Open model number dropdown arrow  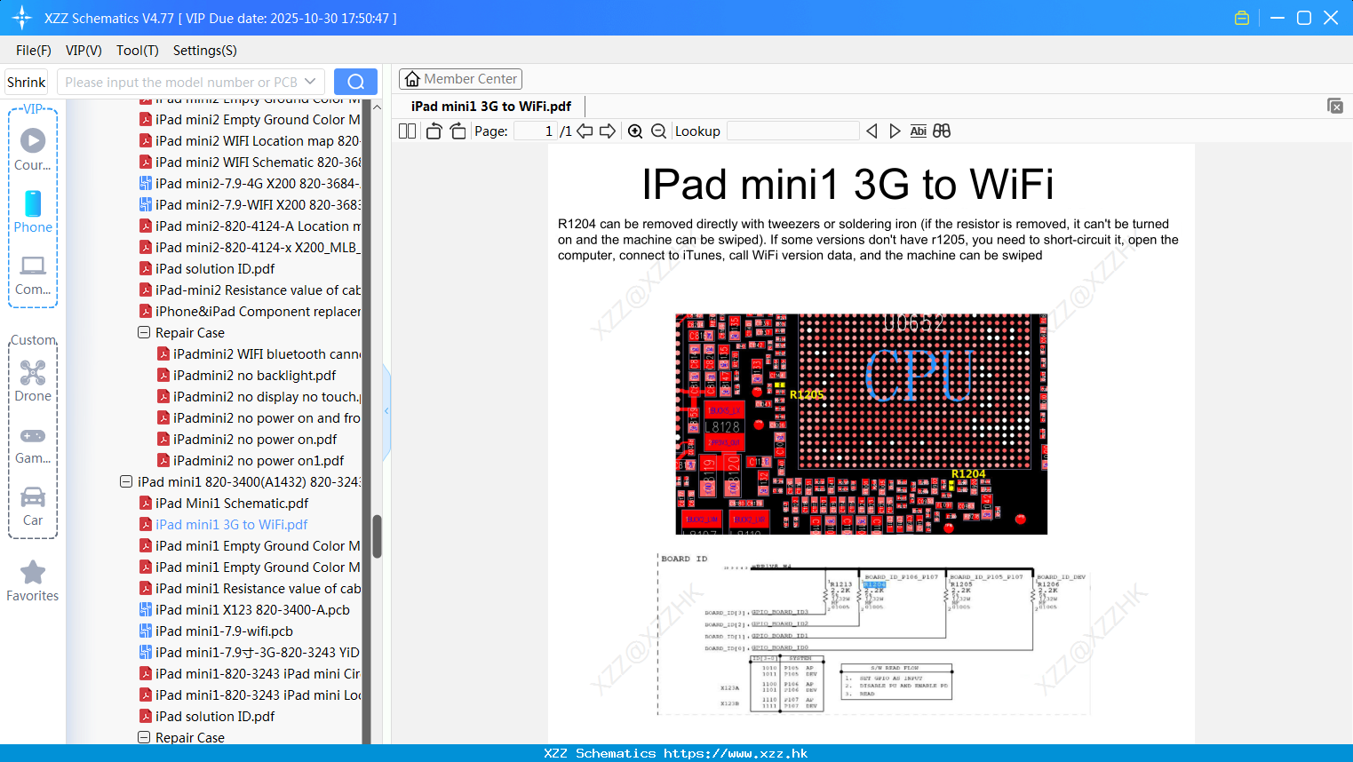pyautogui.click(x=310, y=82)
